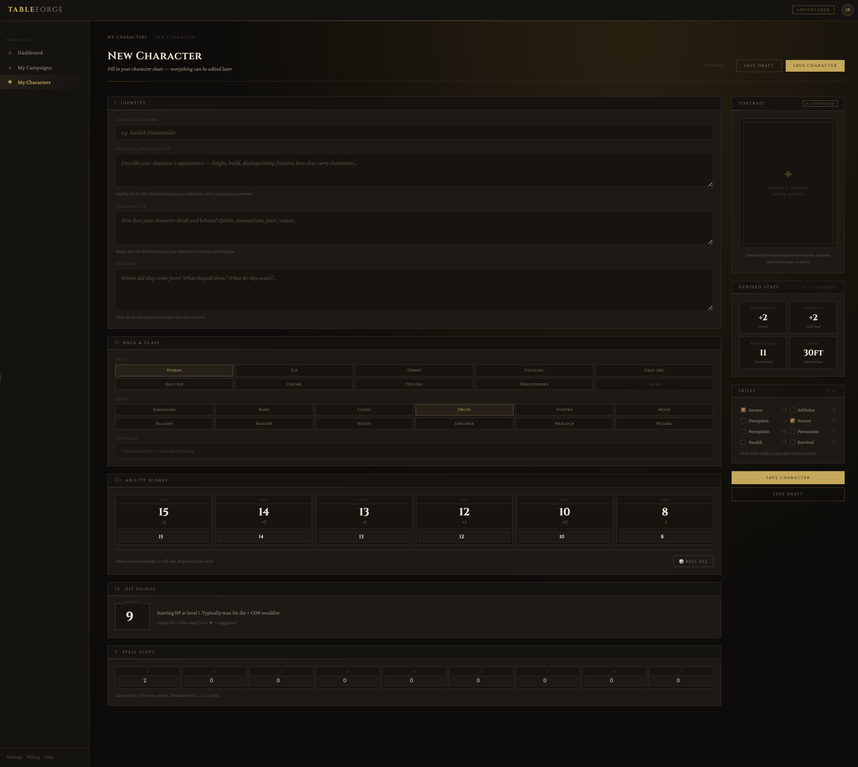The height and width of the screenshot is (767, 858).
Task: Open Billing in the sidebar footer
Action: coord(33,757)
